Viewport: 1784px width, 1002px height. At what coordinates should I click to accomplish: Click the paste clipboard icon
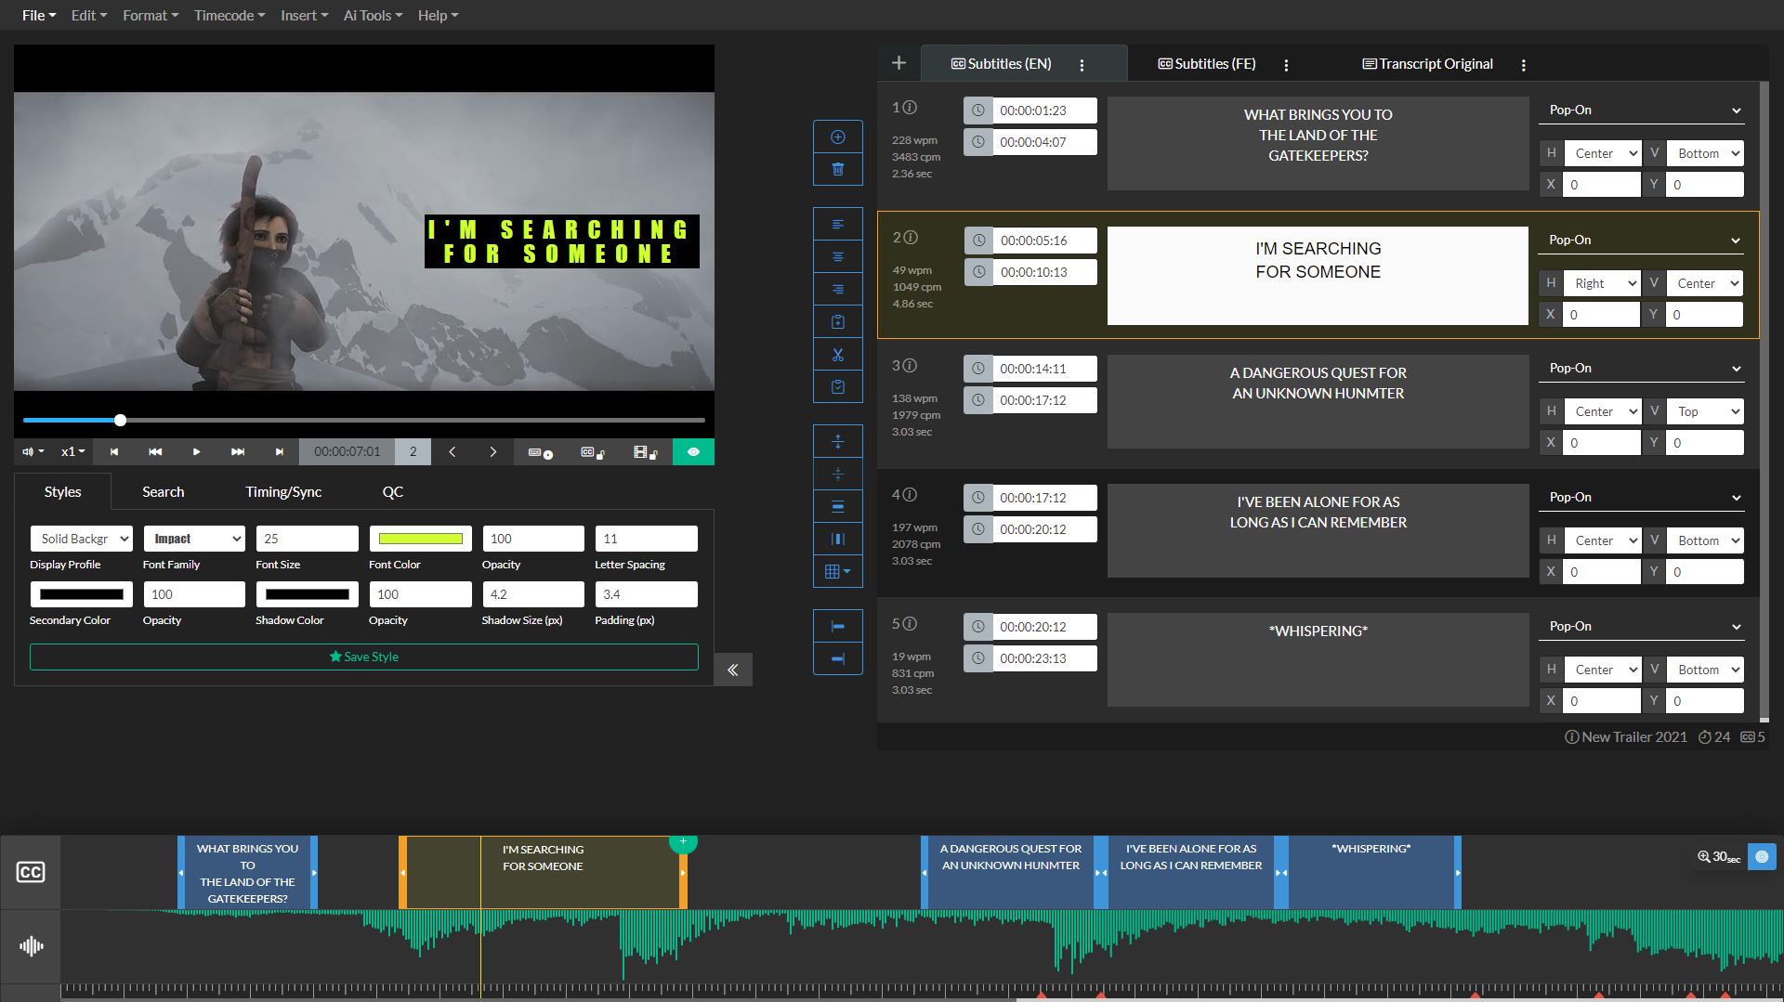pos(837,386)
